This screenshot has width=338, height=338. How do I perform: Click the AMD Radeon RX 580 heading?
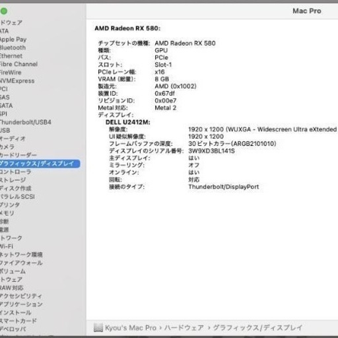[x=127, y=28]
